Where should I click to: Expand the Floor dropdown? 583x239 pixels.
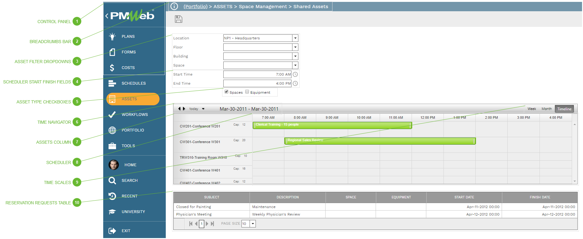point(295,47)
